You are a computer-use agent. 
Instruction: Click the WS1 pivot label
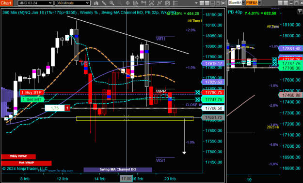point(161,160)
